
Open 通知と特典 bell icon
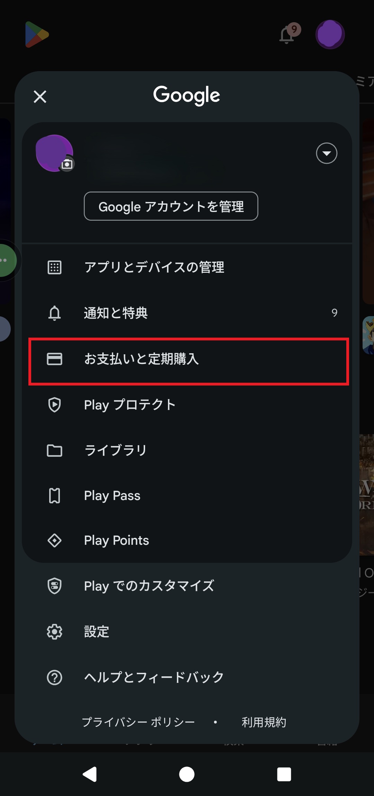click(x=54, y=313)
